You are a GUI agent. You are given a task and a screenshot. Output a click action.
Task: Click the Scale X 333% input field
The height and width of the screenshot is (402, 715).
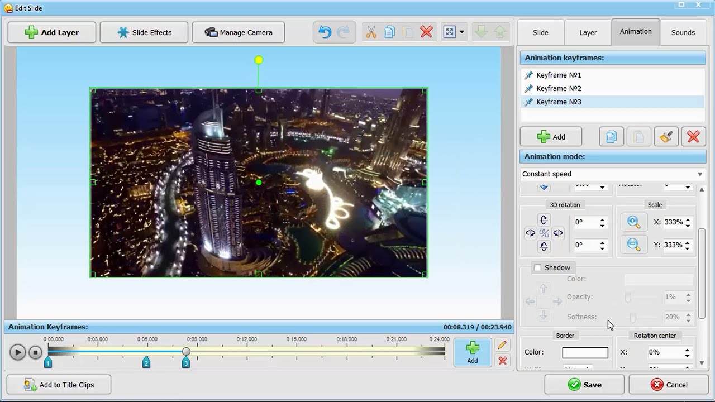673,222
